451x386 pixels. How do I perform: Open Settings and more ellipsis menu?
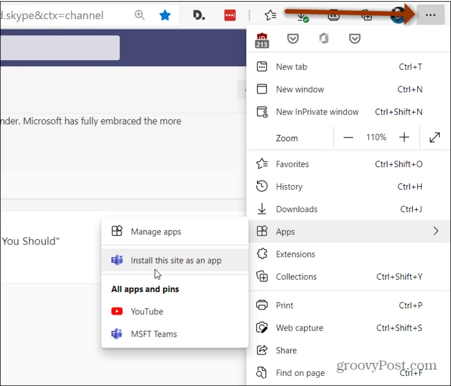coord(430,15)
